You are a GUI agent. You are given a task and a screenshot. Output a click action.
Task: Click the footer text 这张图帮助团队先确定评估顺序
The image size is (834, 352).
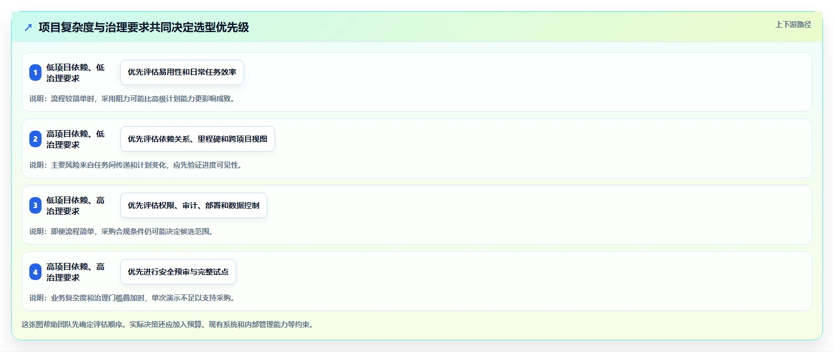click(168, 324)
